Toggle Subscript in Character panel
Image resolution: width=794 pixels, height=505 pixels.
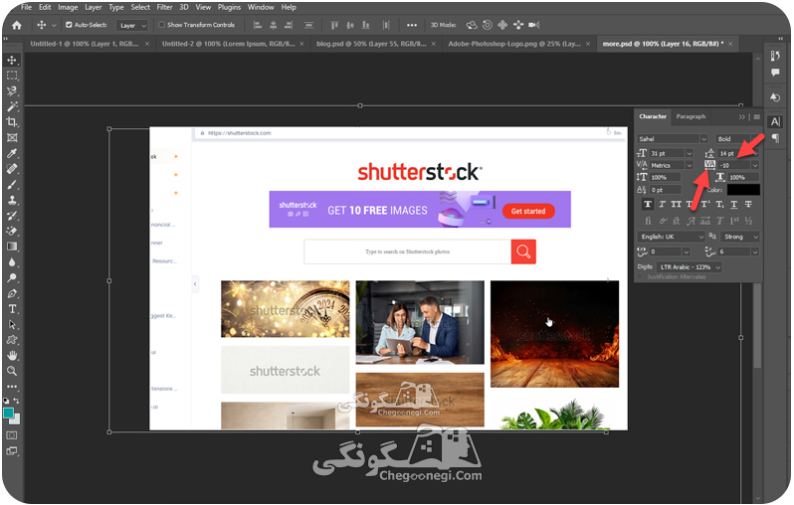pos(719,205)
